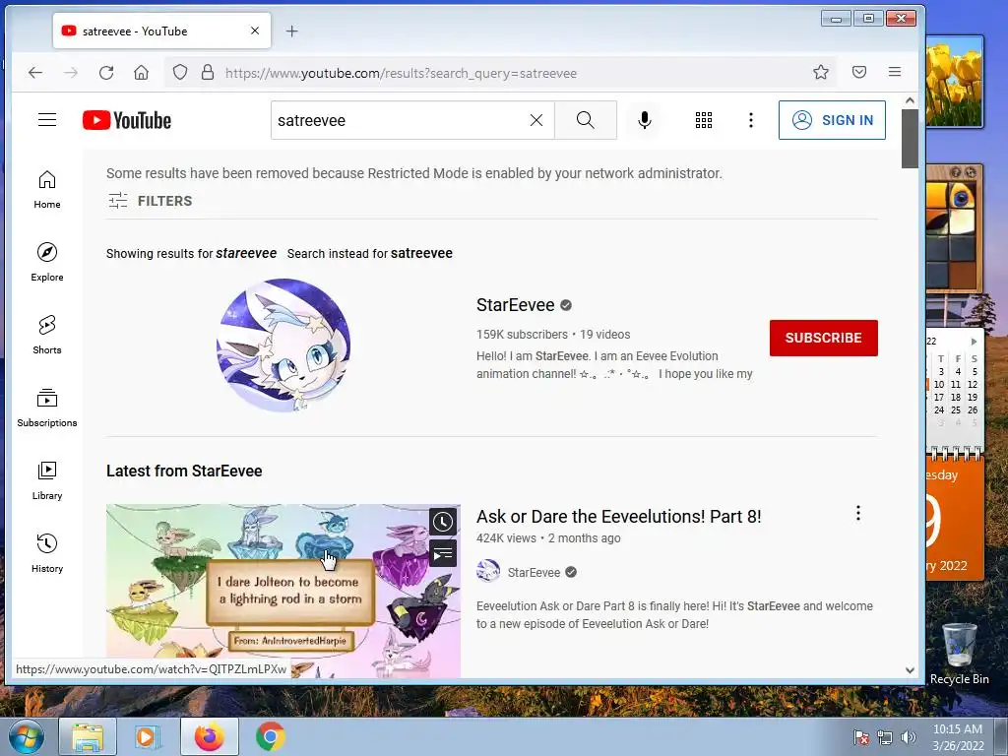Click the network tray icon

coord(885,737)
